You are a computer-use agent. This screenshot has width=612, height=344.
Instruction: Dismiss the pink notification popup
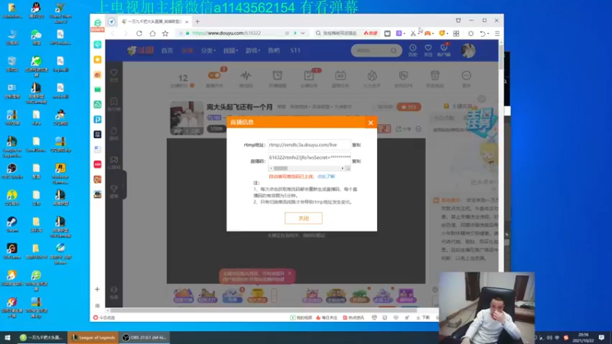coord(290,274)
